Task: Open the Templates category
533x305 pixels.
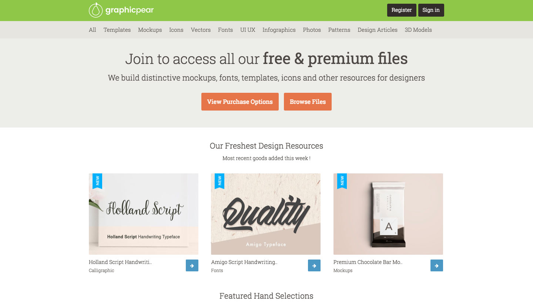Action: point(117,30)
